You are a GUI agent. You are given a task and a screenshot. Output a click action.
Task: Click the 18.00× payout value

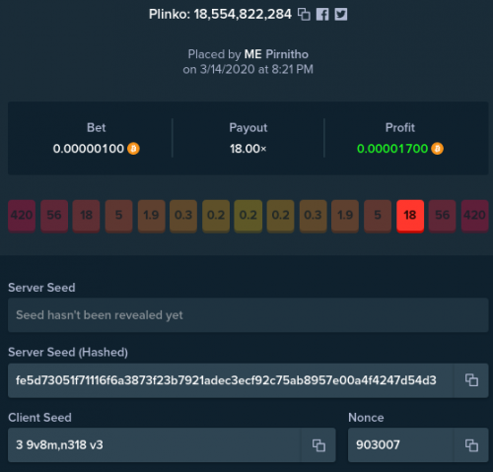pos(248,149)
